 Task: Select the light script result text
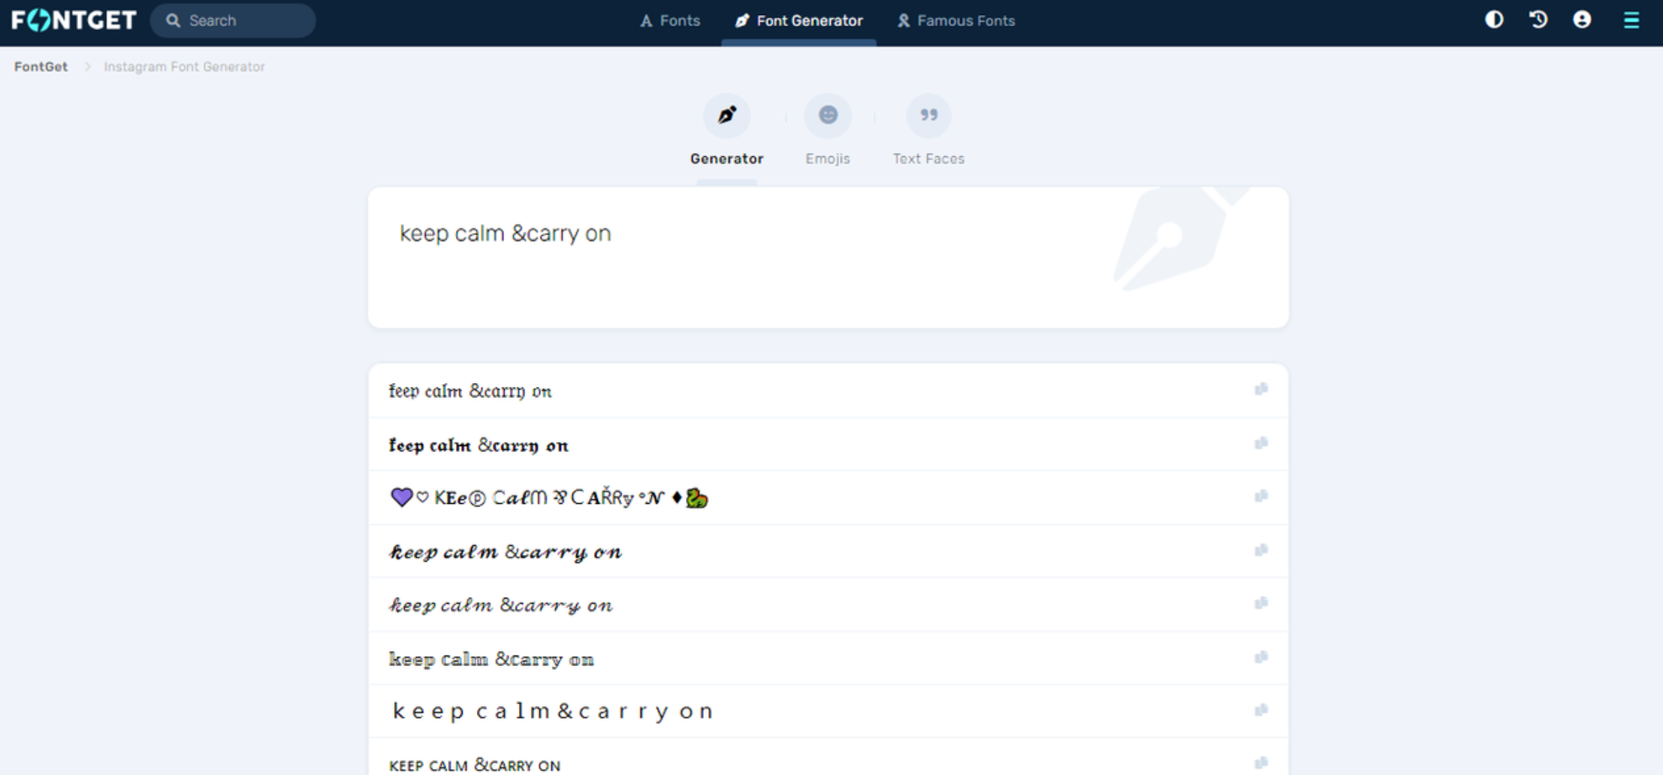click(x=501, y=605)
